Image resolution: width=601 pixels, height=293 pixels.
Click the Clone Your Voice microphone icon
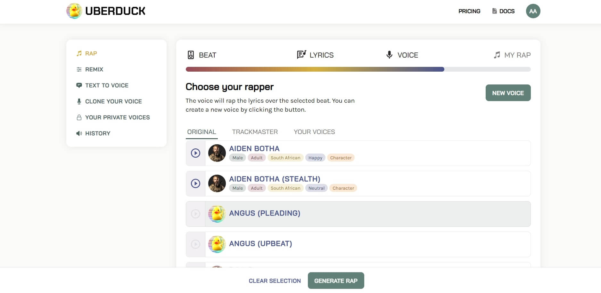point(79,101)
